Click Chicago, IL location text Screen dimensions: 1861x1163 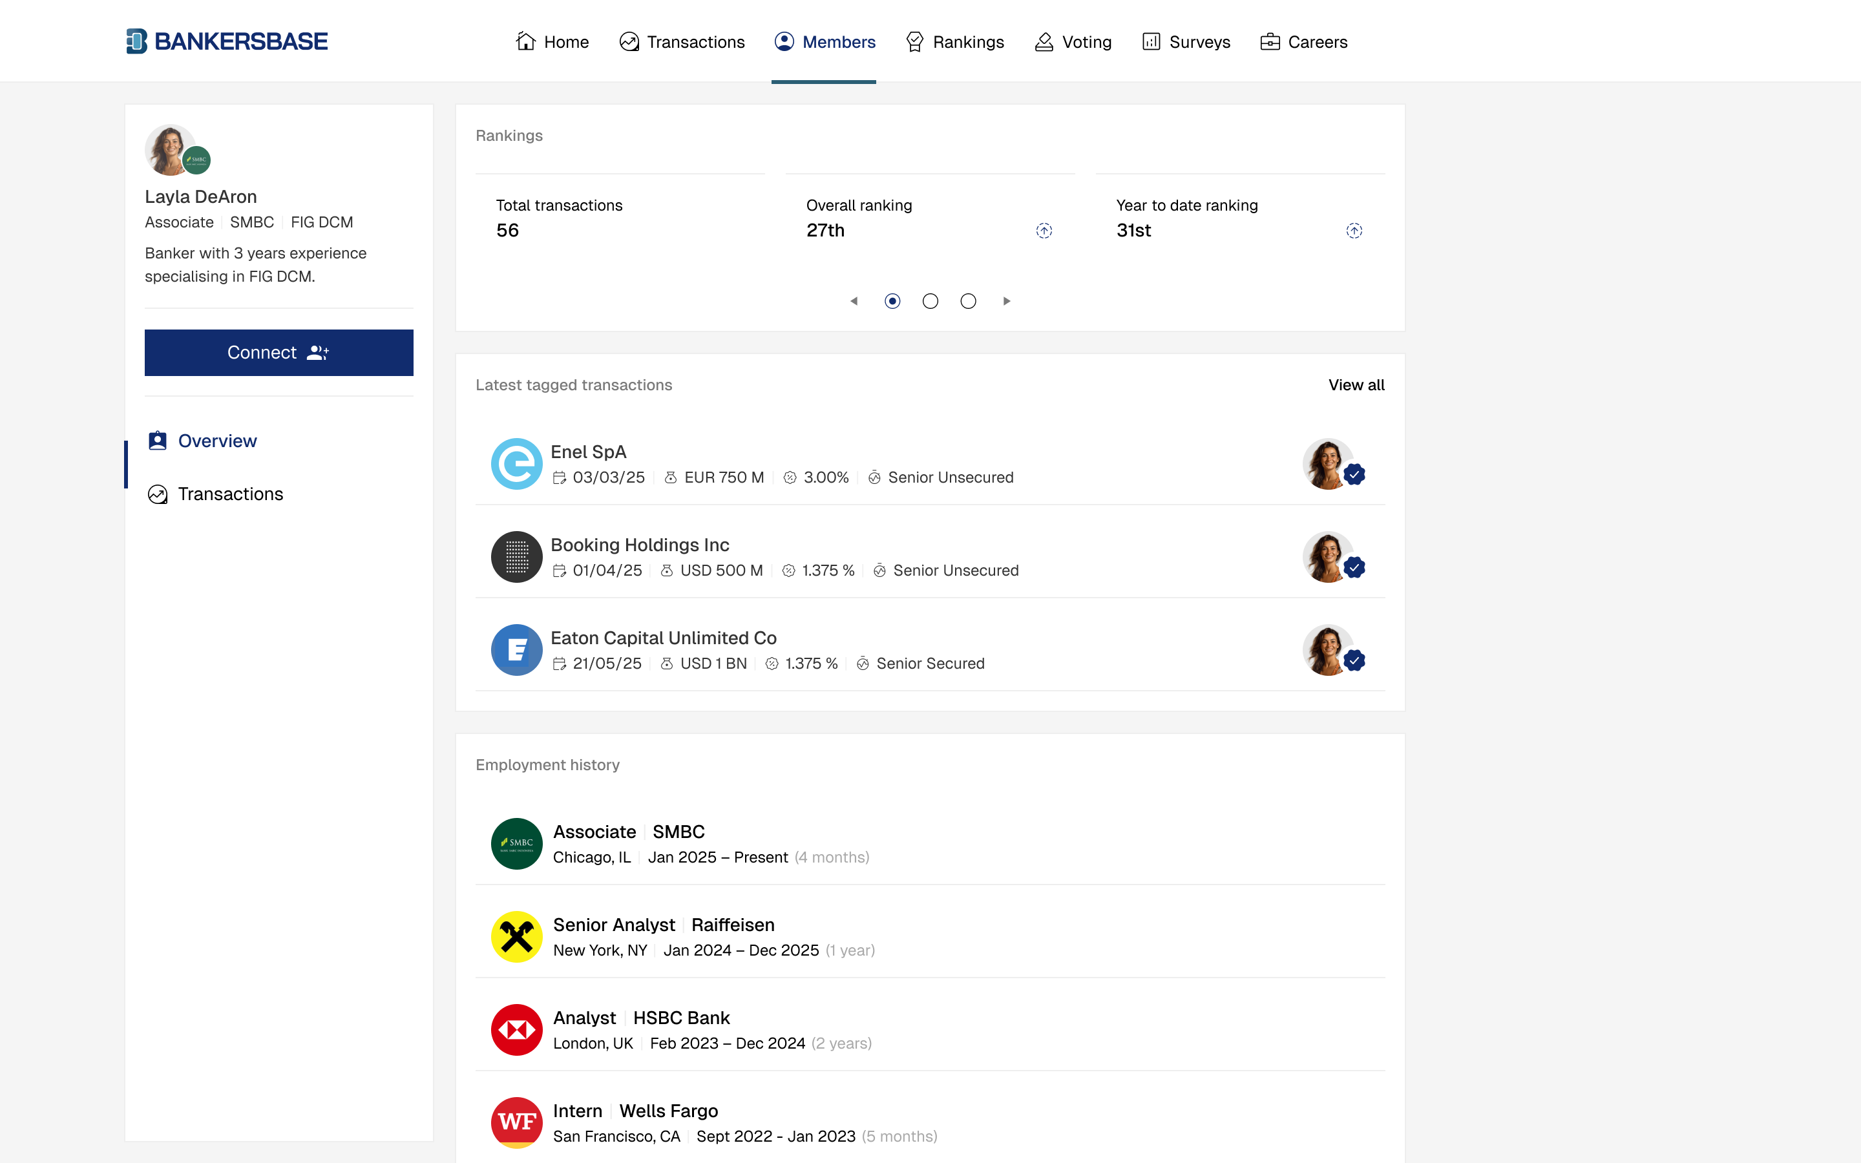[x=591, y=857]
